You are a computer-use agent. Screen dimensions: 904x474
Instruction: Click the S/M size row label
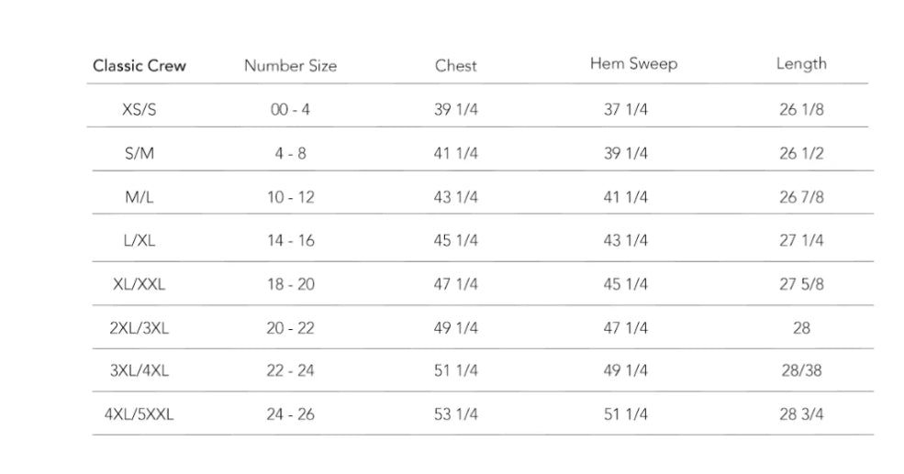coord(140,154)
